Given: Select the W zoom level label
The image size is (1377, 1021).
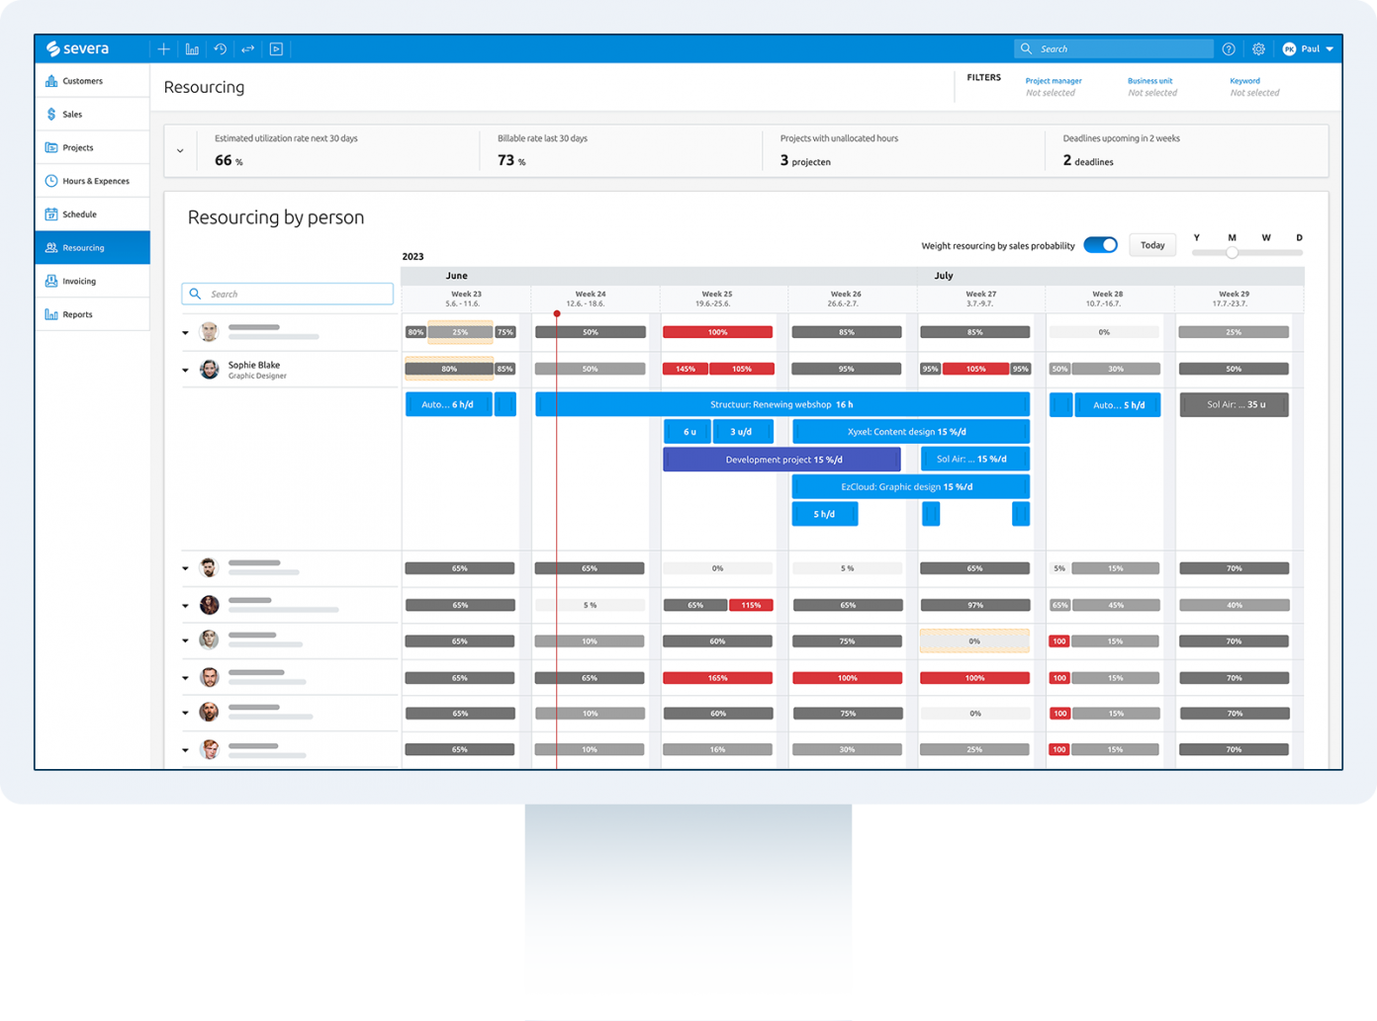Looking at the screenshot, I should tap(1265, 237).
